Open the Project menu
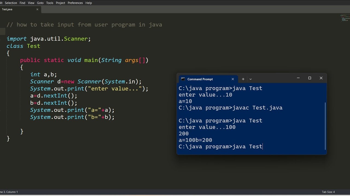This screenshot has width=350, height=196. (x=60, y=3)
